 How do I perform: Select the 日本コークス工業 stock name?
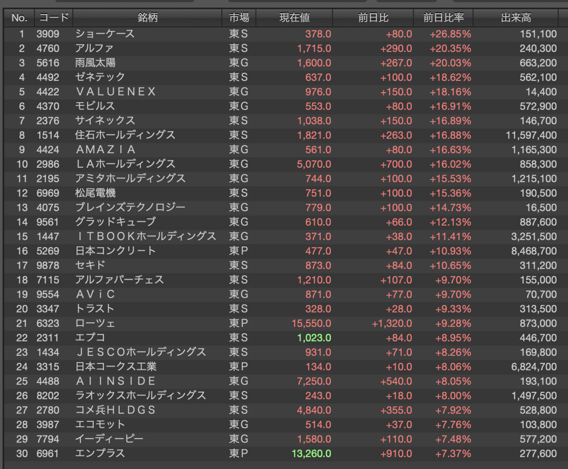pos(115,366)
